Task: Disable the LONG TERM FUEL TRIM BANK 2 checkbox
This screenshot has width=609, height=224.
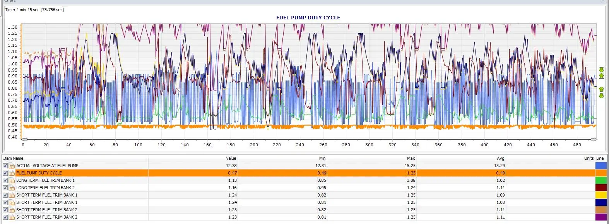Action: point(5,188)
